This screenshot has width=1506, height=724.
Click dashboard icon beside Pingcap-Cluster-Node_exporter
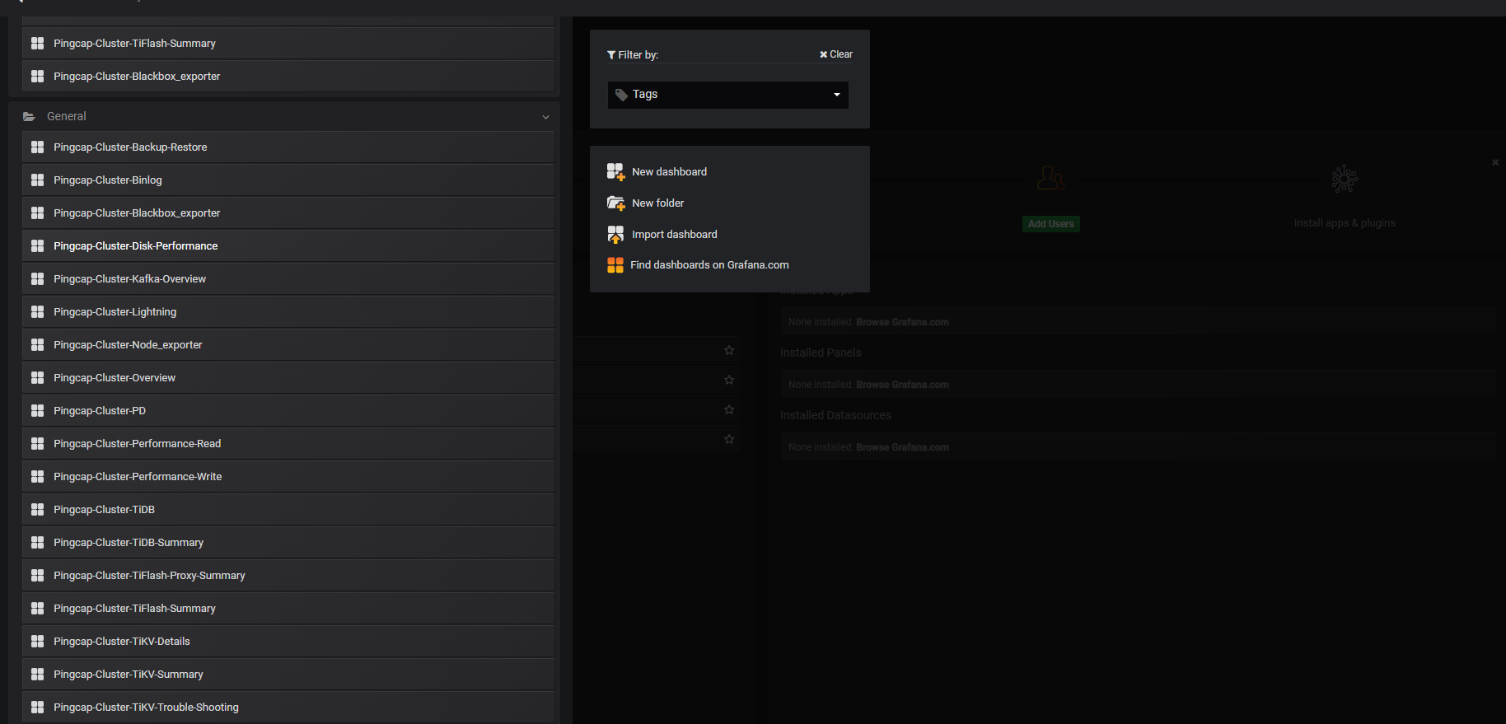[37, 345]
